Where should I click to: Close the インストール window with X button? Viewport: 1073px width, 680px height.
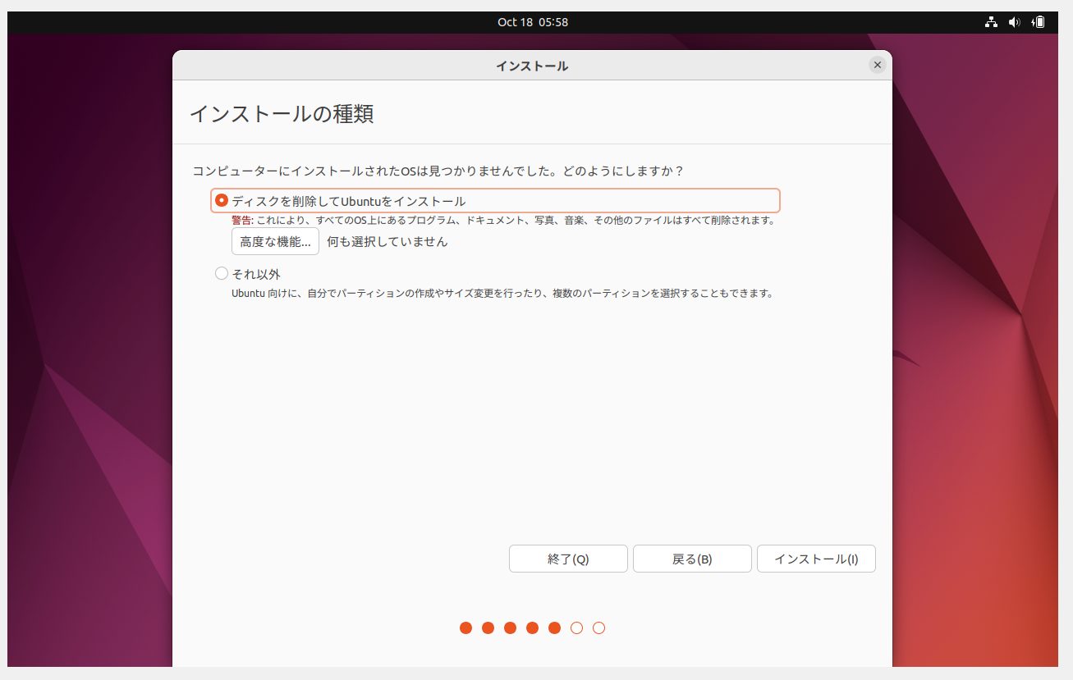878,65
